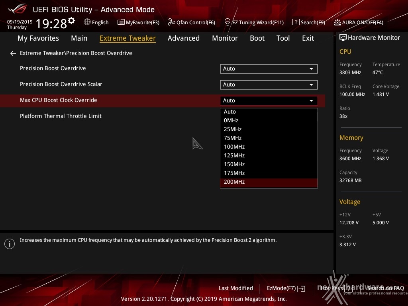Go to the Advanced tab
Viewport: 408px width, 306px height.
(x=184, y=38)
